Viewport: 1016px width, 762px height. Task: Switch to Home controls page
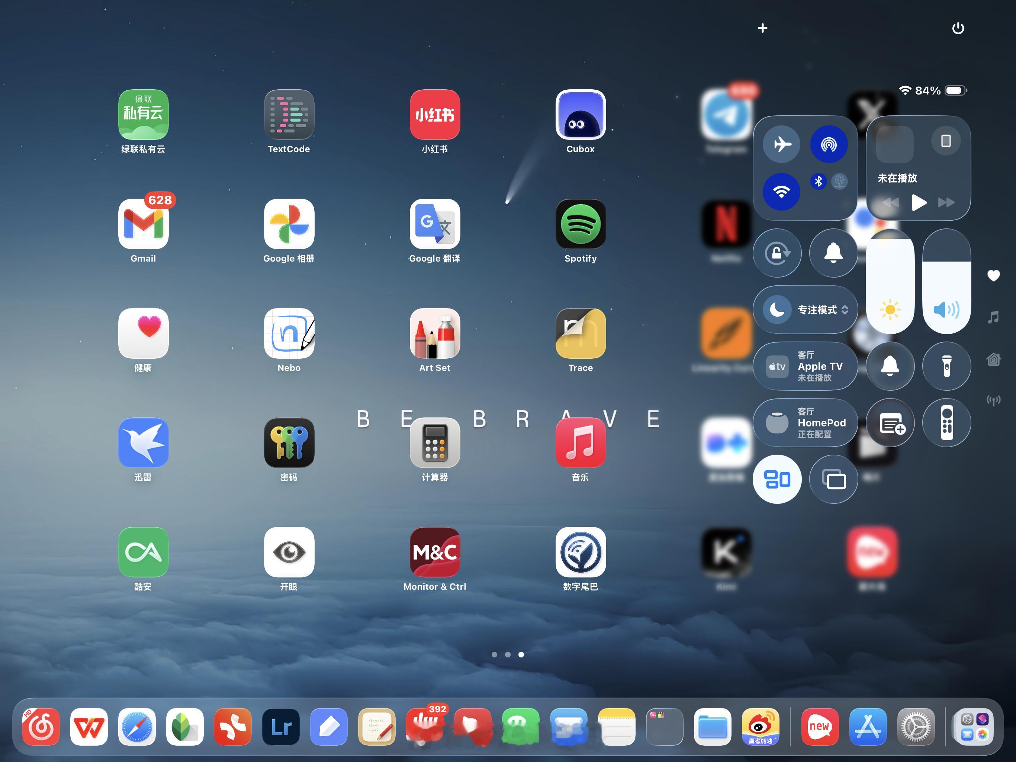tap(994, 359)
